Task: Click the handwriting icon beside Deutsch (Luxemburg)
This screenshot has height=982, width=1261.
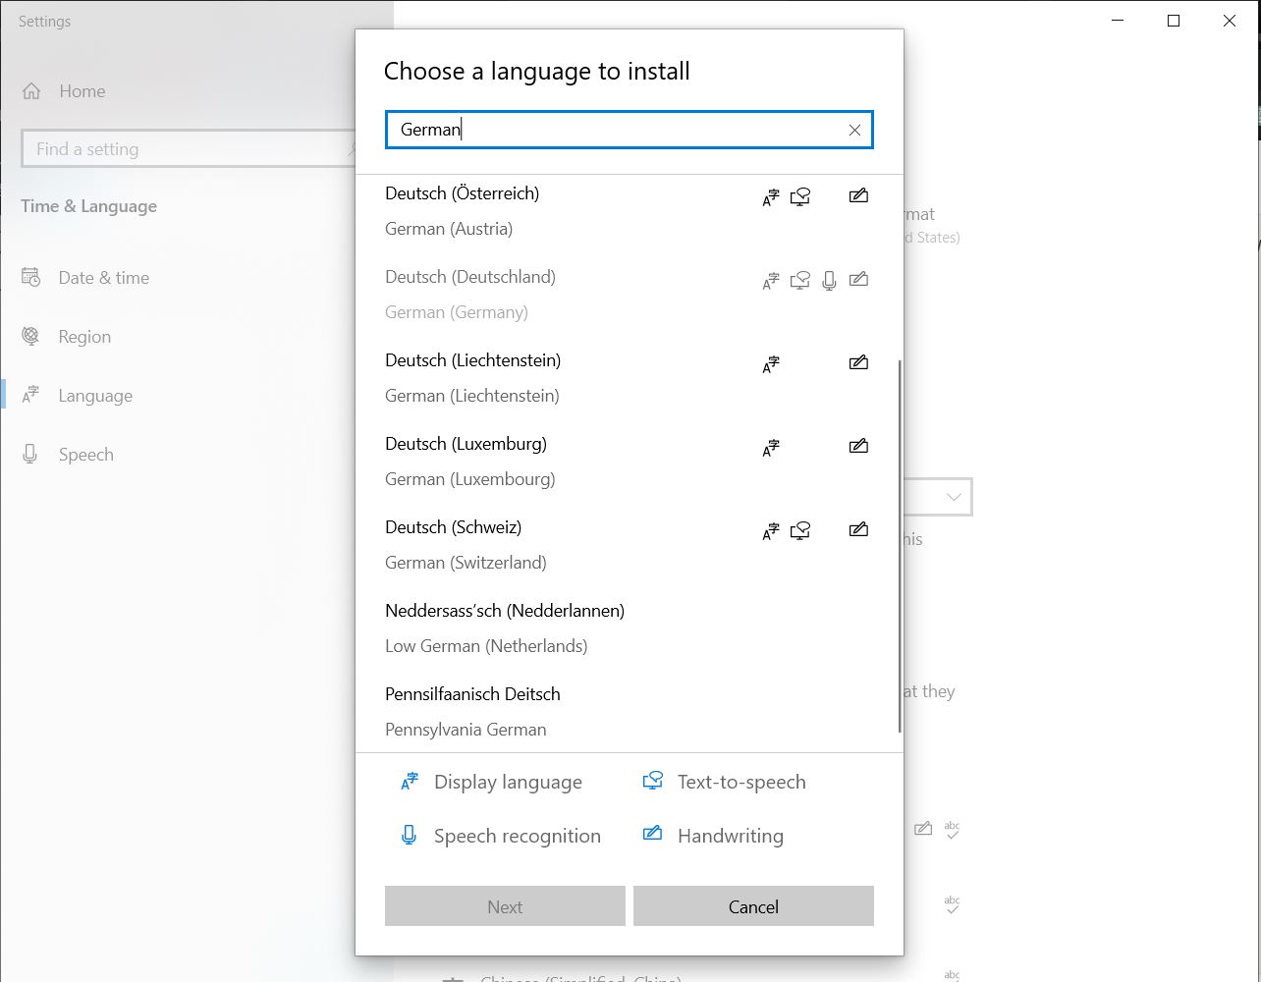Action: 858,445
